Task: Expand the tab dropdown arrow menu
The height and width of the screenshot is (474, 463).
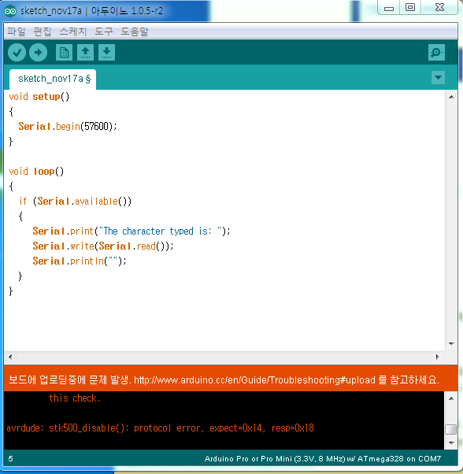Action: pos(438,78)
